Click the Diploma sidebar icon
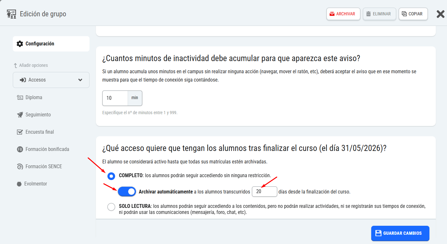The image size is (447, 244). click(20, 98)
